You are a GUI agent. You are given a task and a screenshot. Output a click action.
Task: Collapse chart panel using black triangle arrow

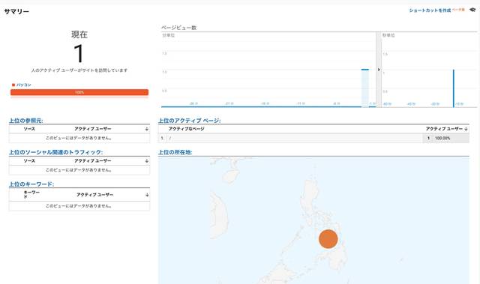(x=379, y=70)
